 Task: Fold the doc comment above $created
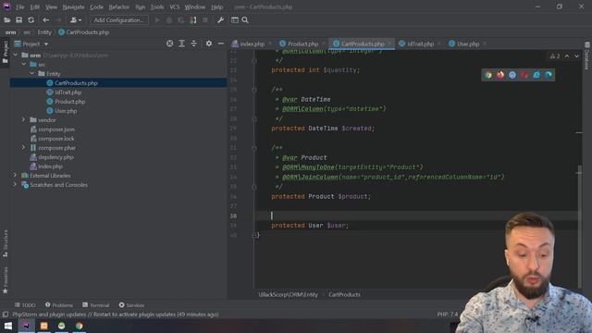point(254,90)
